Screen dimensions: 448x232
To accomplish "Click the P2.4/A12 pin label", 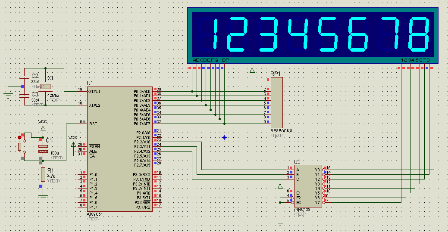I will [142, 151].
